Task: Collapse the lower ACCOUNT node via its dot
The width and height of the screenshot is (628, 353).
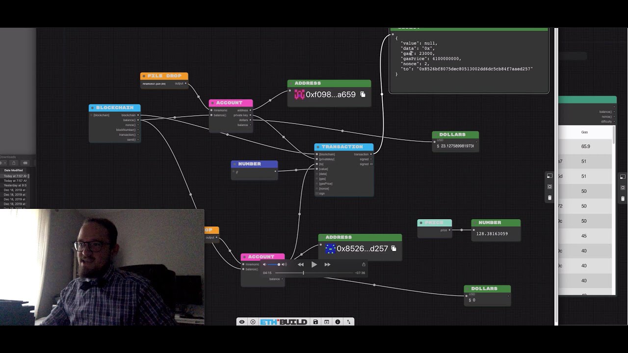Action: coord(244,256)
